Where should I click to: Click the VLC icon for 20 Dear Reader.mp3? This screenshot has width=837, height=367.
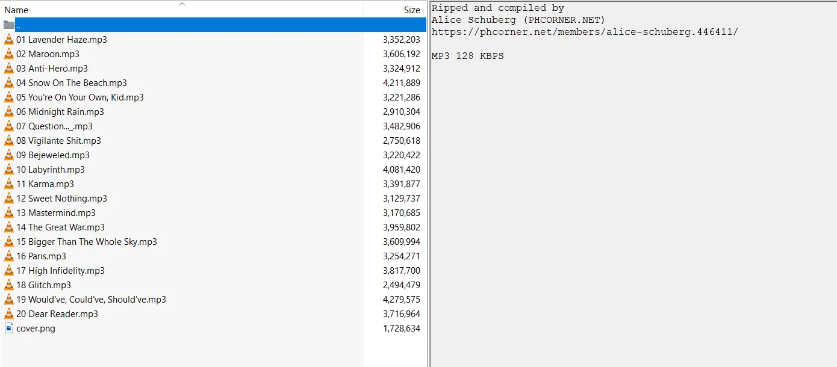(x=9, y=314)
